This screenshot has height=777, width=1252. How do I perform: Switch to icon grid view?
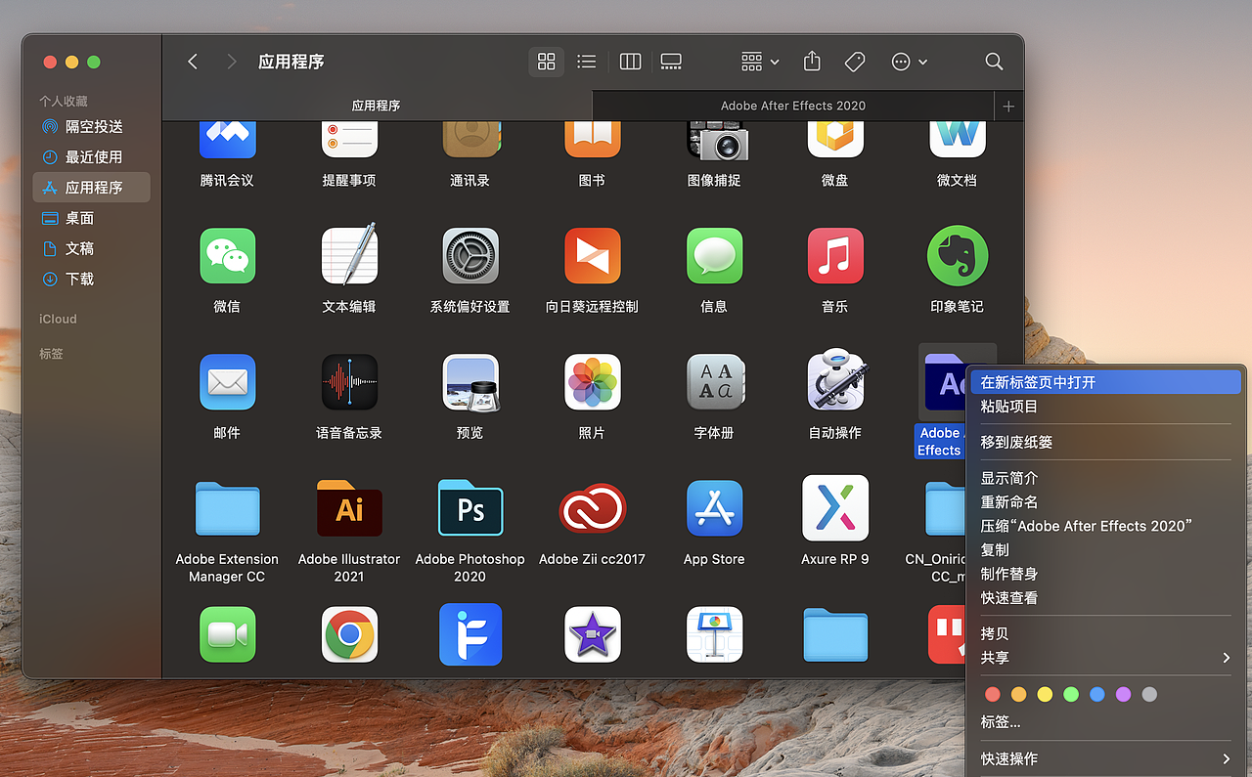(x=547, y=62)
